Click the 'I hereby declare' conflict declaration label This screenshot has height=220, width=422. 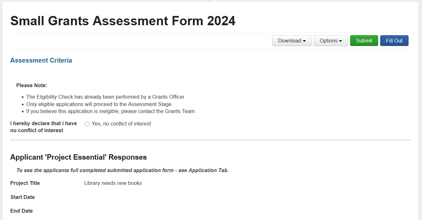[x=43, y=127]
